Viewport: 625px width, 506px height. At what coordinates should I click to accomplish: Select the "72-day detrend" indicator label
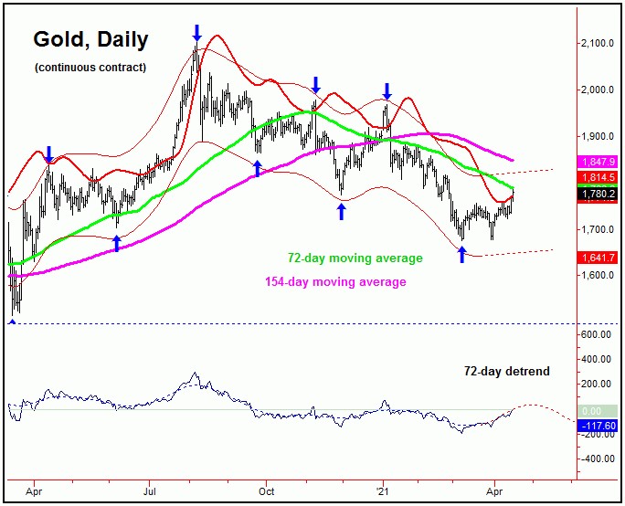pos(506,371)
